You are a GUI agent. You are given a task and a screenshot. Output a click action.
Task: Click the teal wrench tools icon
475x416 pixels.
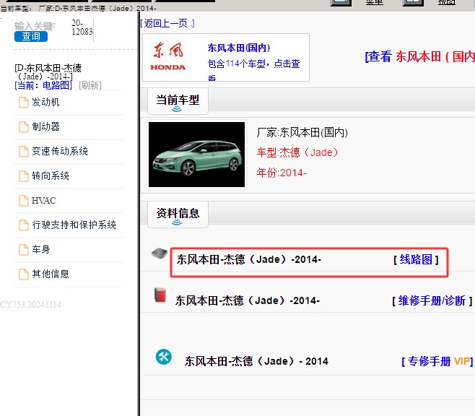164,356
